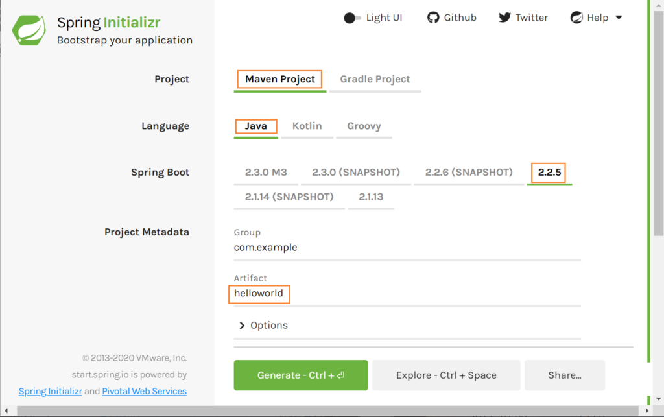This screenshot has width=664, height=417.
Task: Choose Java as language
Action: 255,126
